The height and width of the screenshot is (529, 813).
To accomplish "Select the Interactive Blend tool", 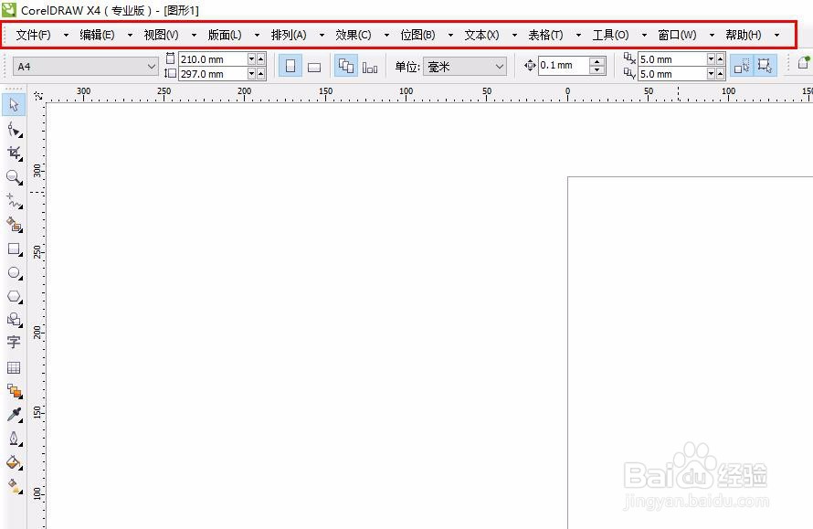I will point(14,391).
